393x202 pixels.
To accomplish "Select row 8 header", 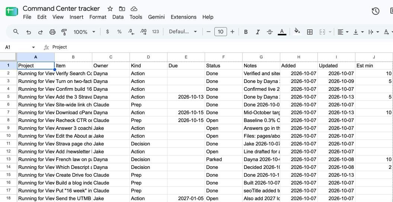I will tap(8, 120).
